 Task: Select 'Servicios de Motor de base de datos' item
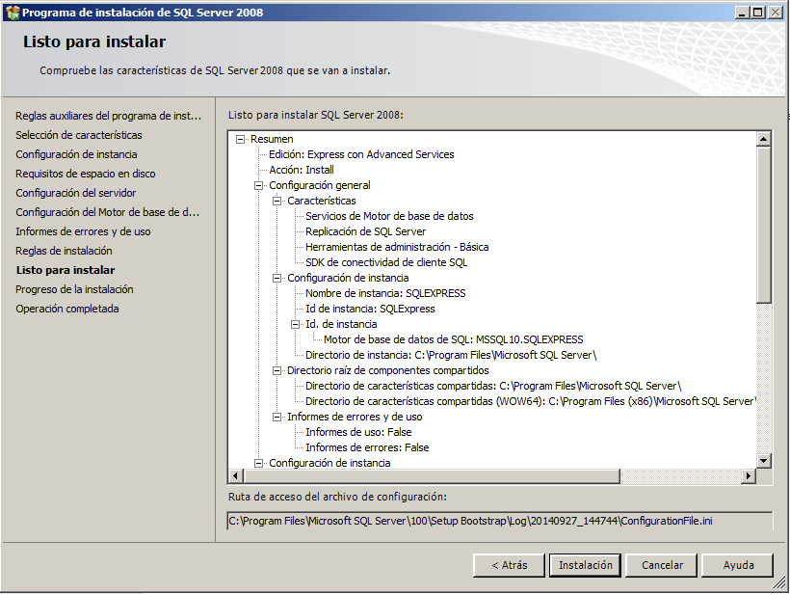(x=389, y=216)
